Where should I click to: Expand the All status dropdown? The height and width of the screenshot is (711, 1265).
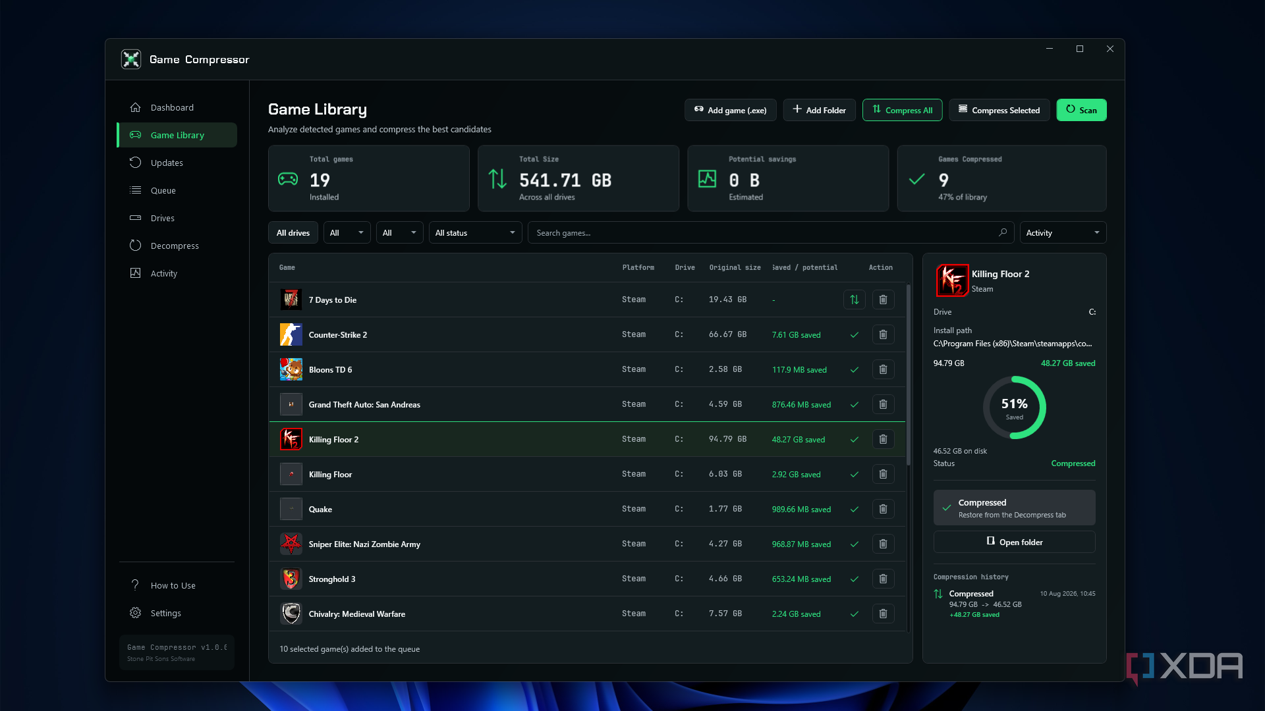(475, 232)
